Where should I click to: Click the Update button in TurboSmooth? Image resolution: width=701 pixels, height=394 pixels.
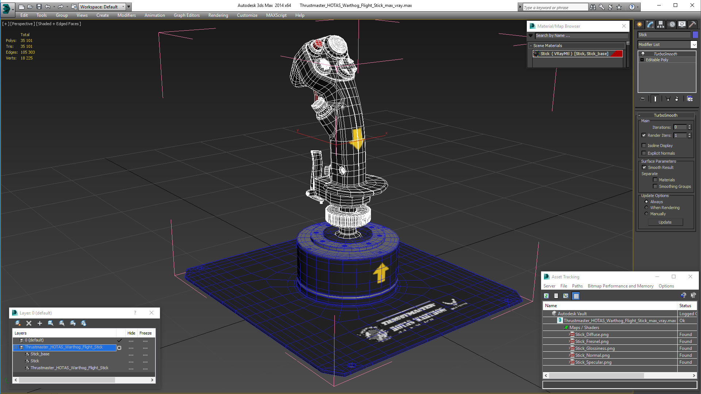pos(665,222)
